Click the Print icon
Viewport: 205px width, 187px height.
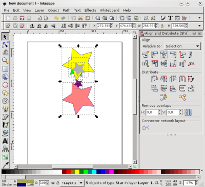(x=29, y=18)
